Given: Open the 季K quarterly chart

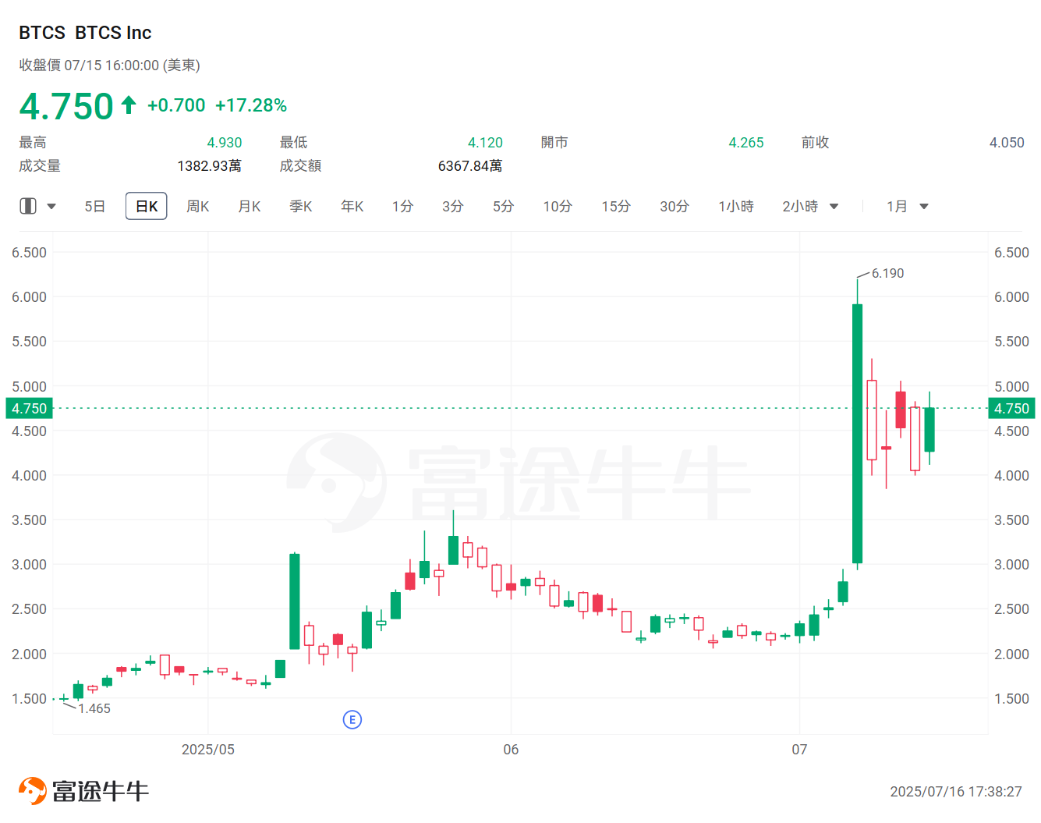Looking at the screenshot, I should (x=300, y=207).
